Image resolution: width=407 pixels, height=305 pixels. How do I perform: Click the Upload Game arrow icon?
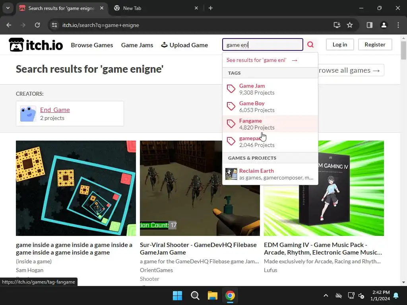click(164, 45)
